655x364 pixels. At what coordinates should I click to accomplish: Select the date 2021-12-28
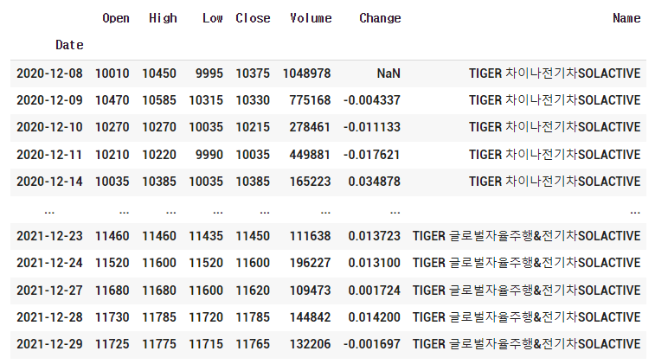pos(49,317)
